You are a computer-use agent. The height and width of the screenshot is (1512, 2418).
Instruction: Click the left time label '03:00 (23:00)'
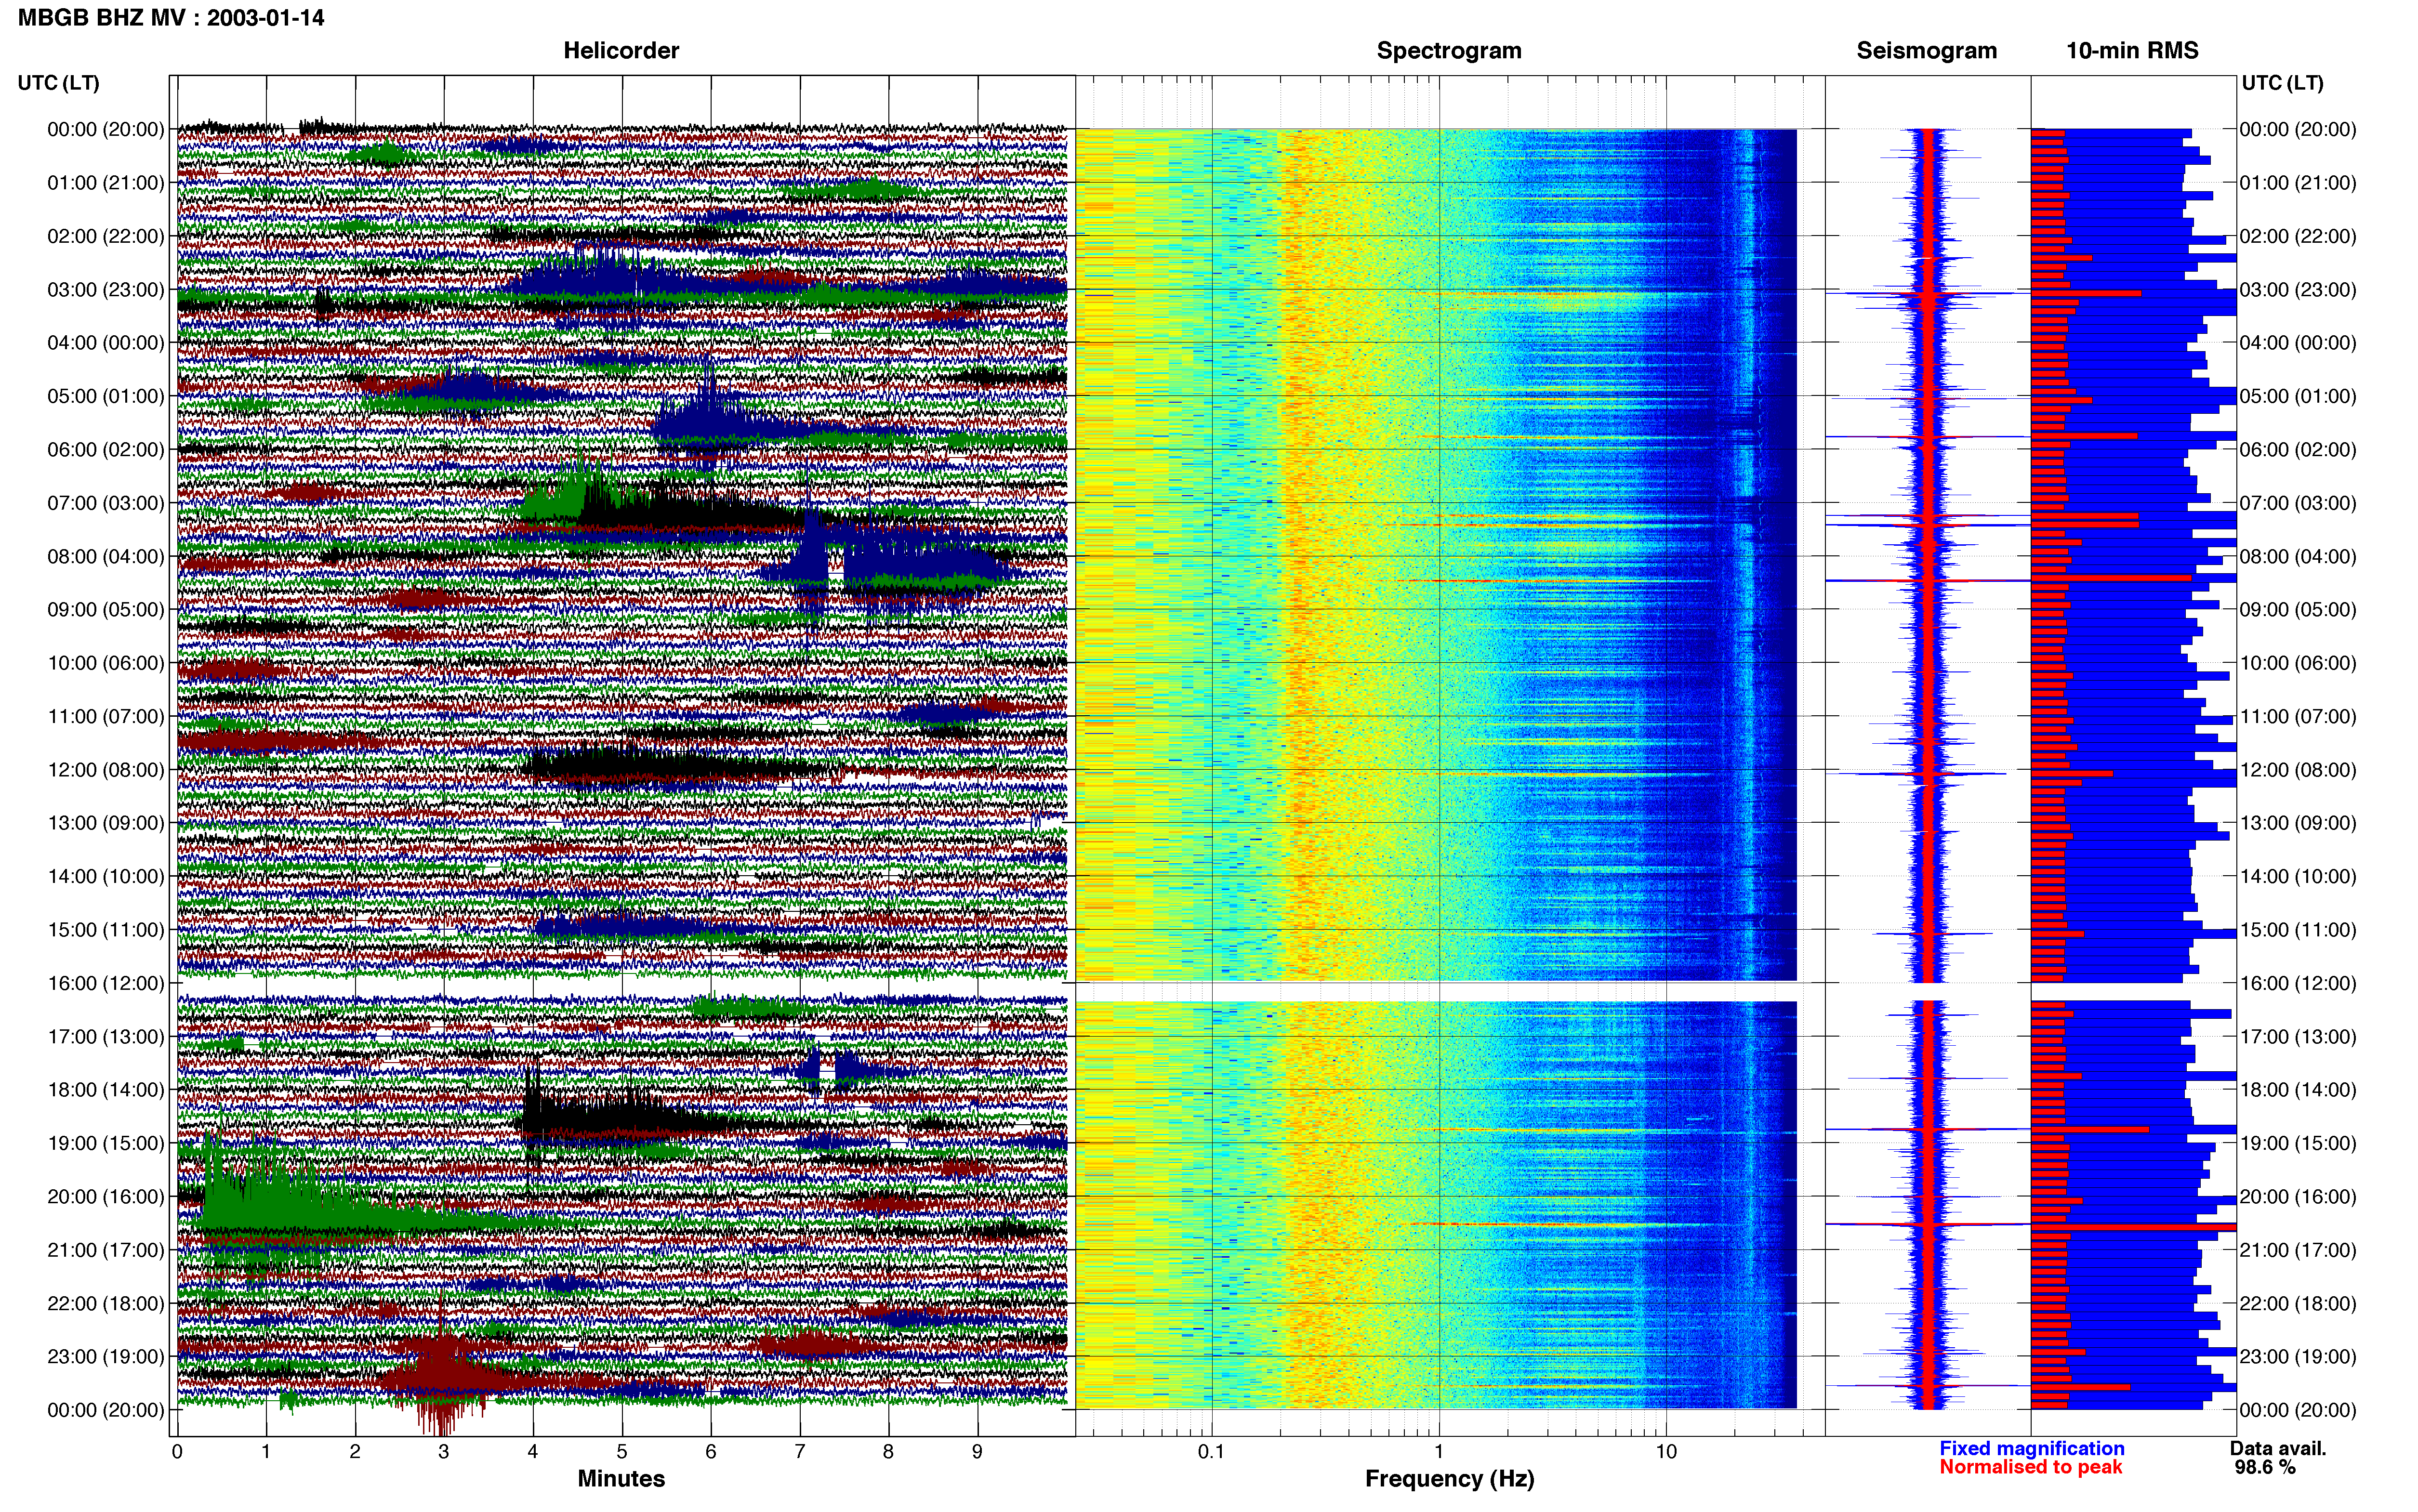coord(106,290)
